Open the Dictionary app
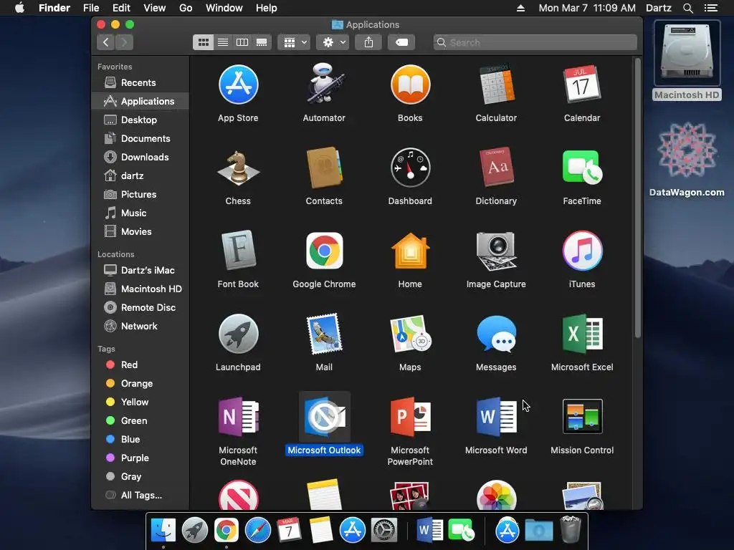Image resolution: width=734 pixels, height=550 pixels. tap(496, 168)
